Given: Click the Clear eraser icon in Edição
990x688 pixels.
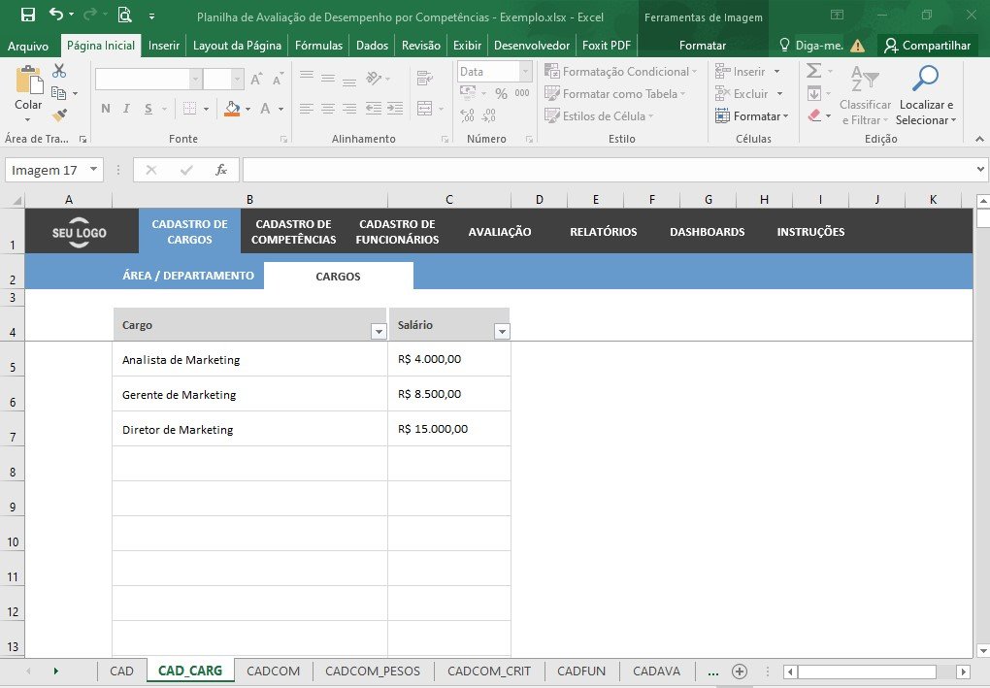Looking at the screenshot, I should (814, 115).
